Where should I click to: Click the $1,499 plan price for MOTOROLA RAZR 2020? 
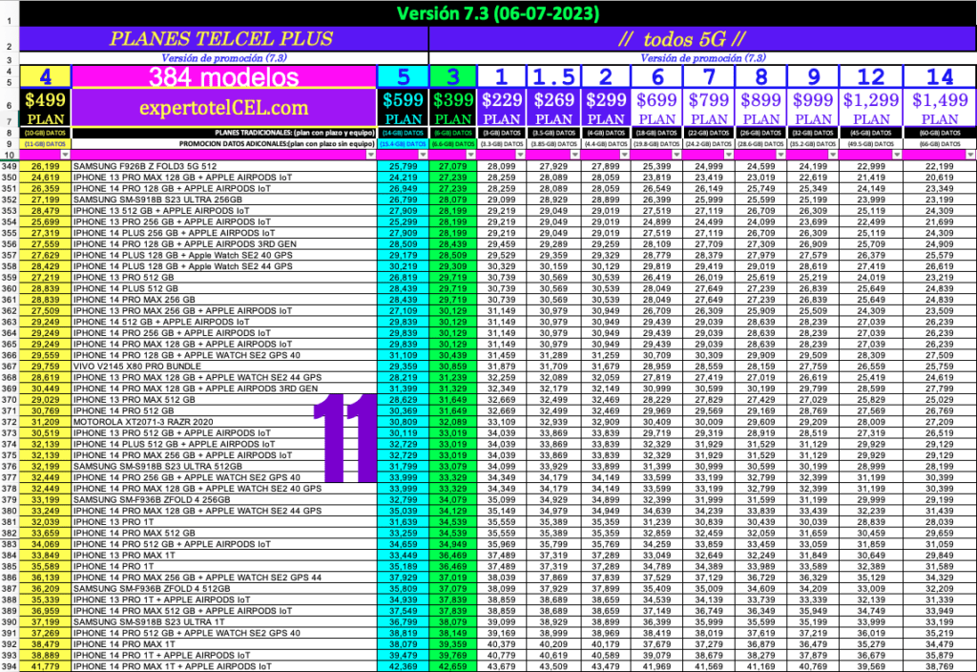pyautogui.click(x=940, y=422)
